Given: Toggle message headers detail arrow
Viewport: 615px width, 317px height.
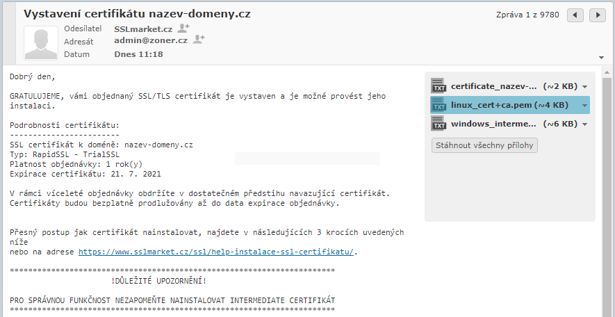Looking at the screenshot, I should point(600,58).
